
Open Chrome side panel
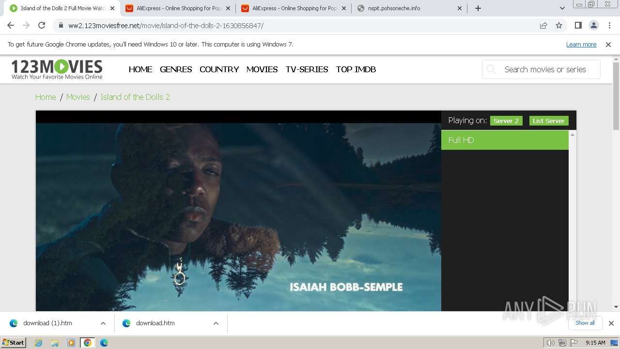click(x=578, y=25)
